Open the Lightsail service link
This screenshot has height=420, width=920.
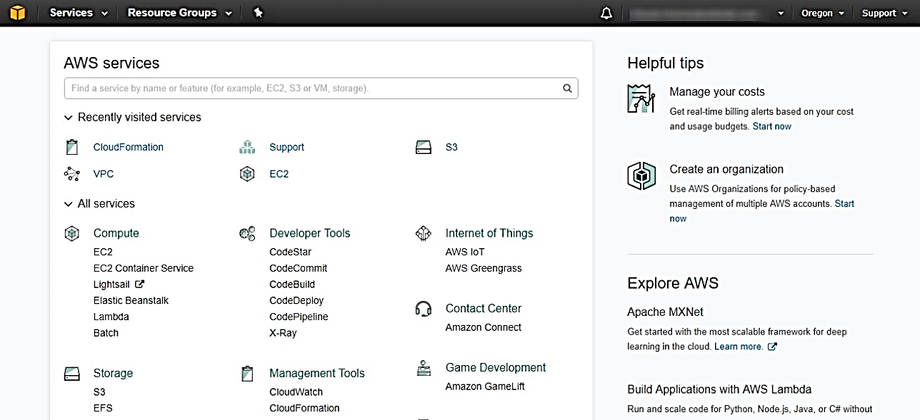pyautogui.click(x=111, y=285)
